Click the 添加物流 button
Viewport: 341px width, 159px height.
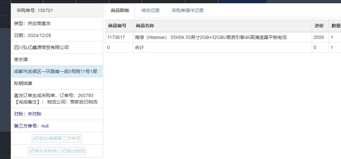coord(73,151)
